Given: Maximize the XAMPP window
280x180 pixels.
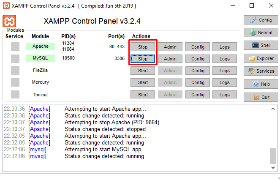Looking at the screenshot, I should 252,6.
